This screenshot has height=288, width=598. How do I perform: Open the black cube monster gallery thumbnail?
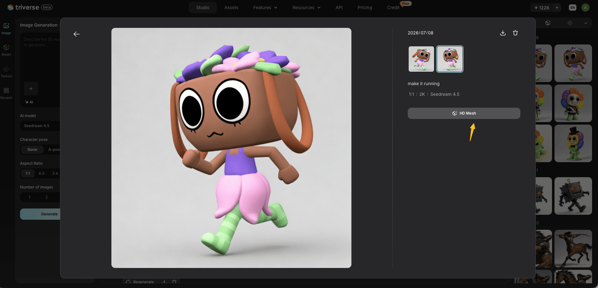(x=573, y=196)
